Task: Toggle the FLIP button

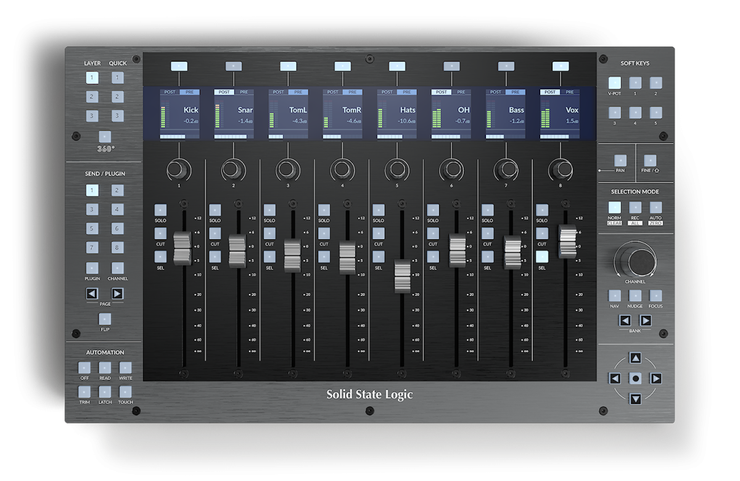Action: click(105, 319)
